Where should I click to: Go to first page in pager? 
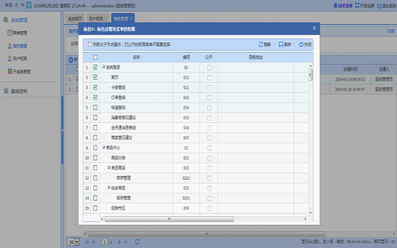87,242
